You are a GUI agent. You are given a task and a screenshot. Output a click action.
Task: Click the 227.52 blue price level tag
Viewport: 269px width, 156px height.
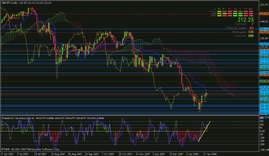tap(264, 60)
